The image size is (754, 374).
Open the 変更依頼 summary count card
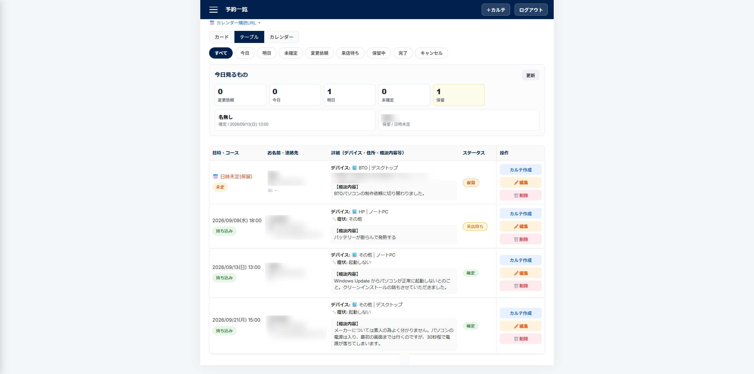[240, 95]
